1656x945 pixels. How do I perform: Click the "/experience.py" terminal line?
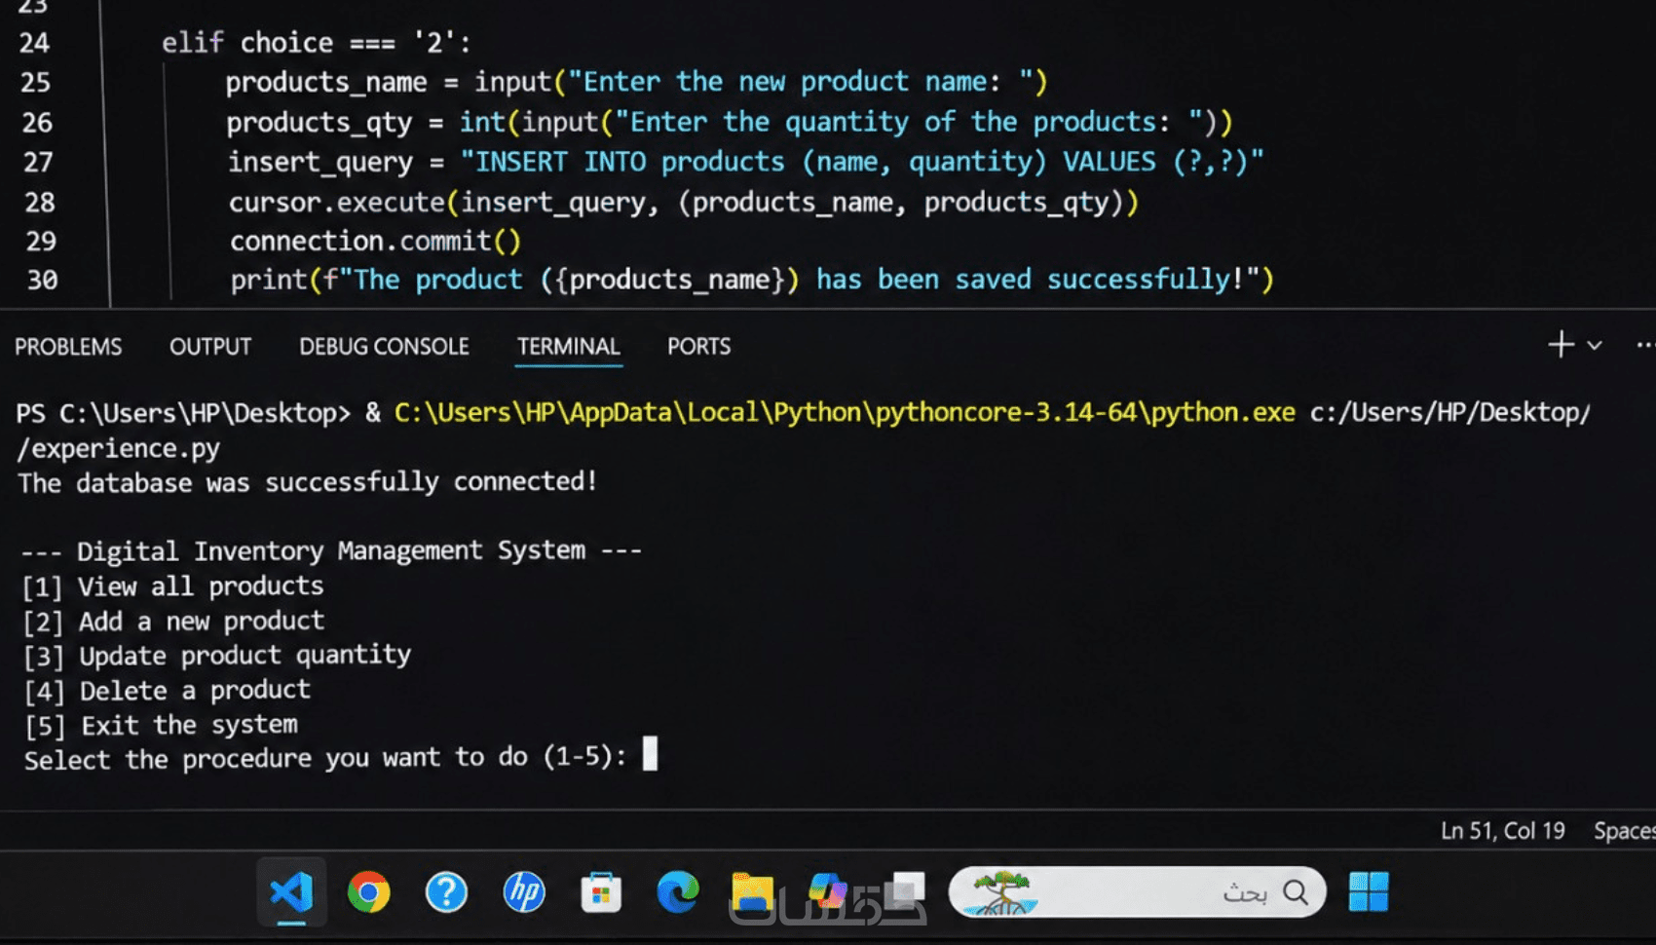[x=118, y=448]
